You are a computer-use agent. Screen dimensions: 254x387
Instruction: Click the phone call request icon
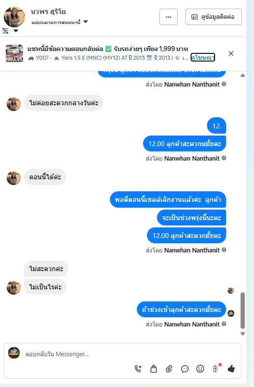(138, 369)
